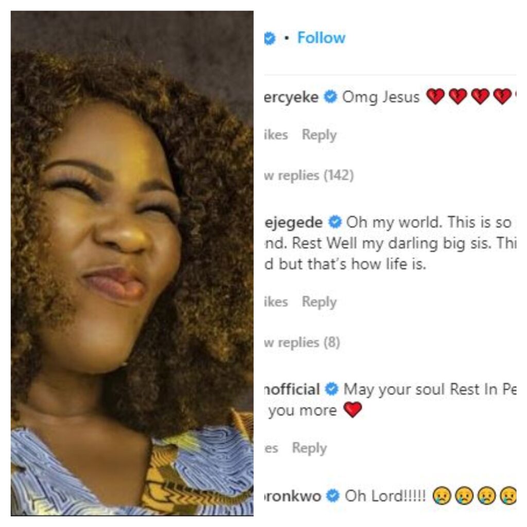Viewport: 527px width, 527px height.
Task: Open ercyeke commenter profile
Action: pyautogui.click(x=291, y=97)
